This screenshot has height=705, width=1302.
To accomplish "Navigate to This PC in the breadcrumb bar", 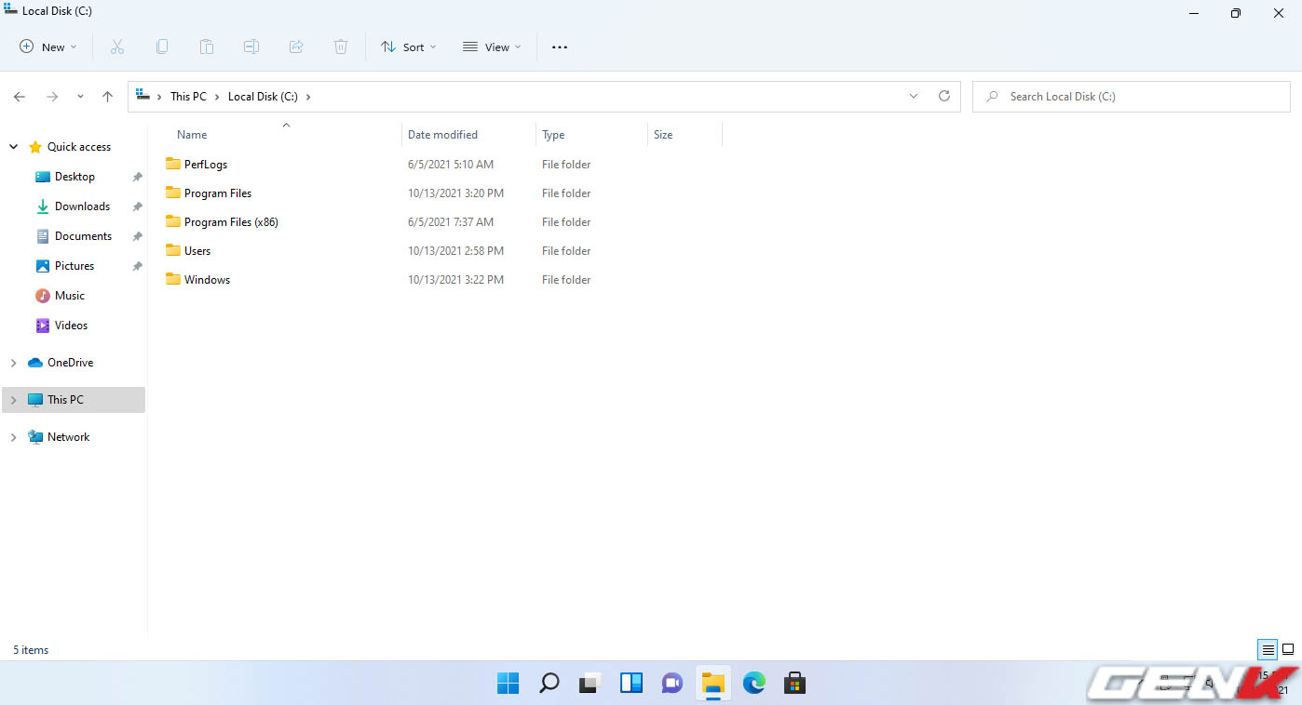I will [187, 96].
